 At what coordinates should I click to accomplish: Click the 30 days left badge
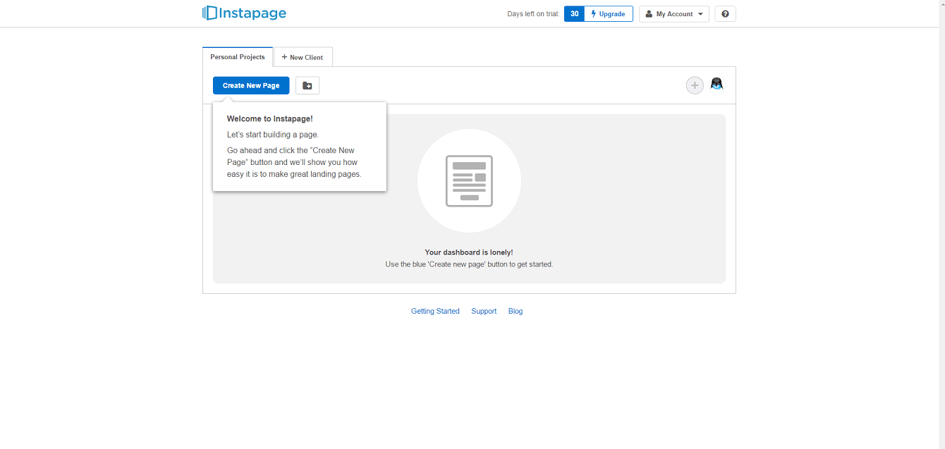574,14
